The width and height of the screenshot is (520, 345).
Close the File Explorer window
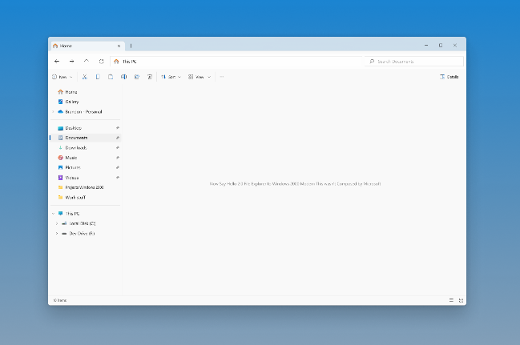coord(455,46)
